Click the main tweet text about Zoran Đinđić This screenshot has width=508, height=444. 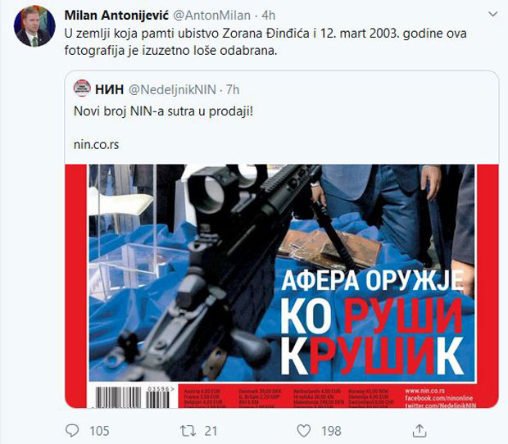click(265, 42)
